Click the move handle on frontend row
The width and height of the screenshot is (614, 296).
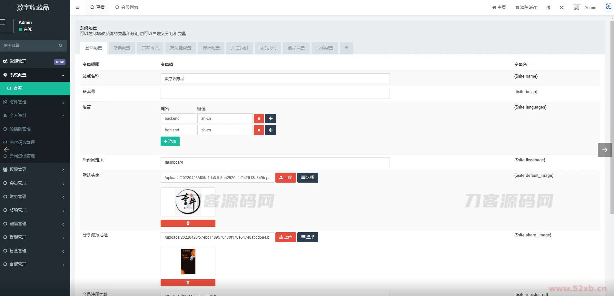(271, 130)
